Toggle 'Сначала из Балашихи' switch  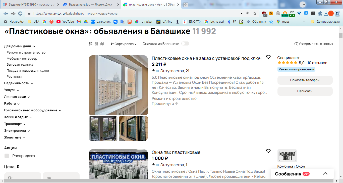185,44
